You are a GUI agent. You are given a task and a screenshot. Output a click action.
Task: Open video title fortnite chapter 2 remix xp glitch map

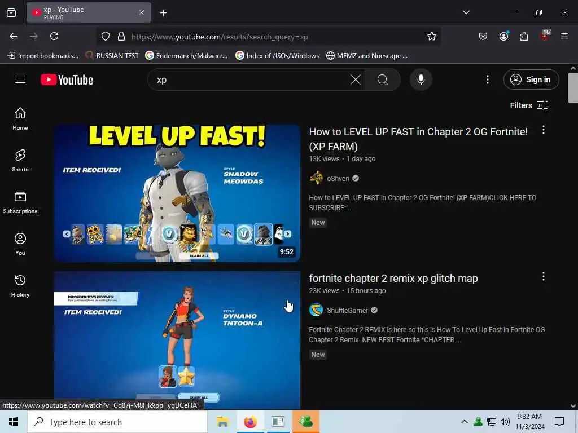click(x=393, y=279)
